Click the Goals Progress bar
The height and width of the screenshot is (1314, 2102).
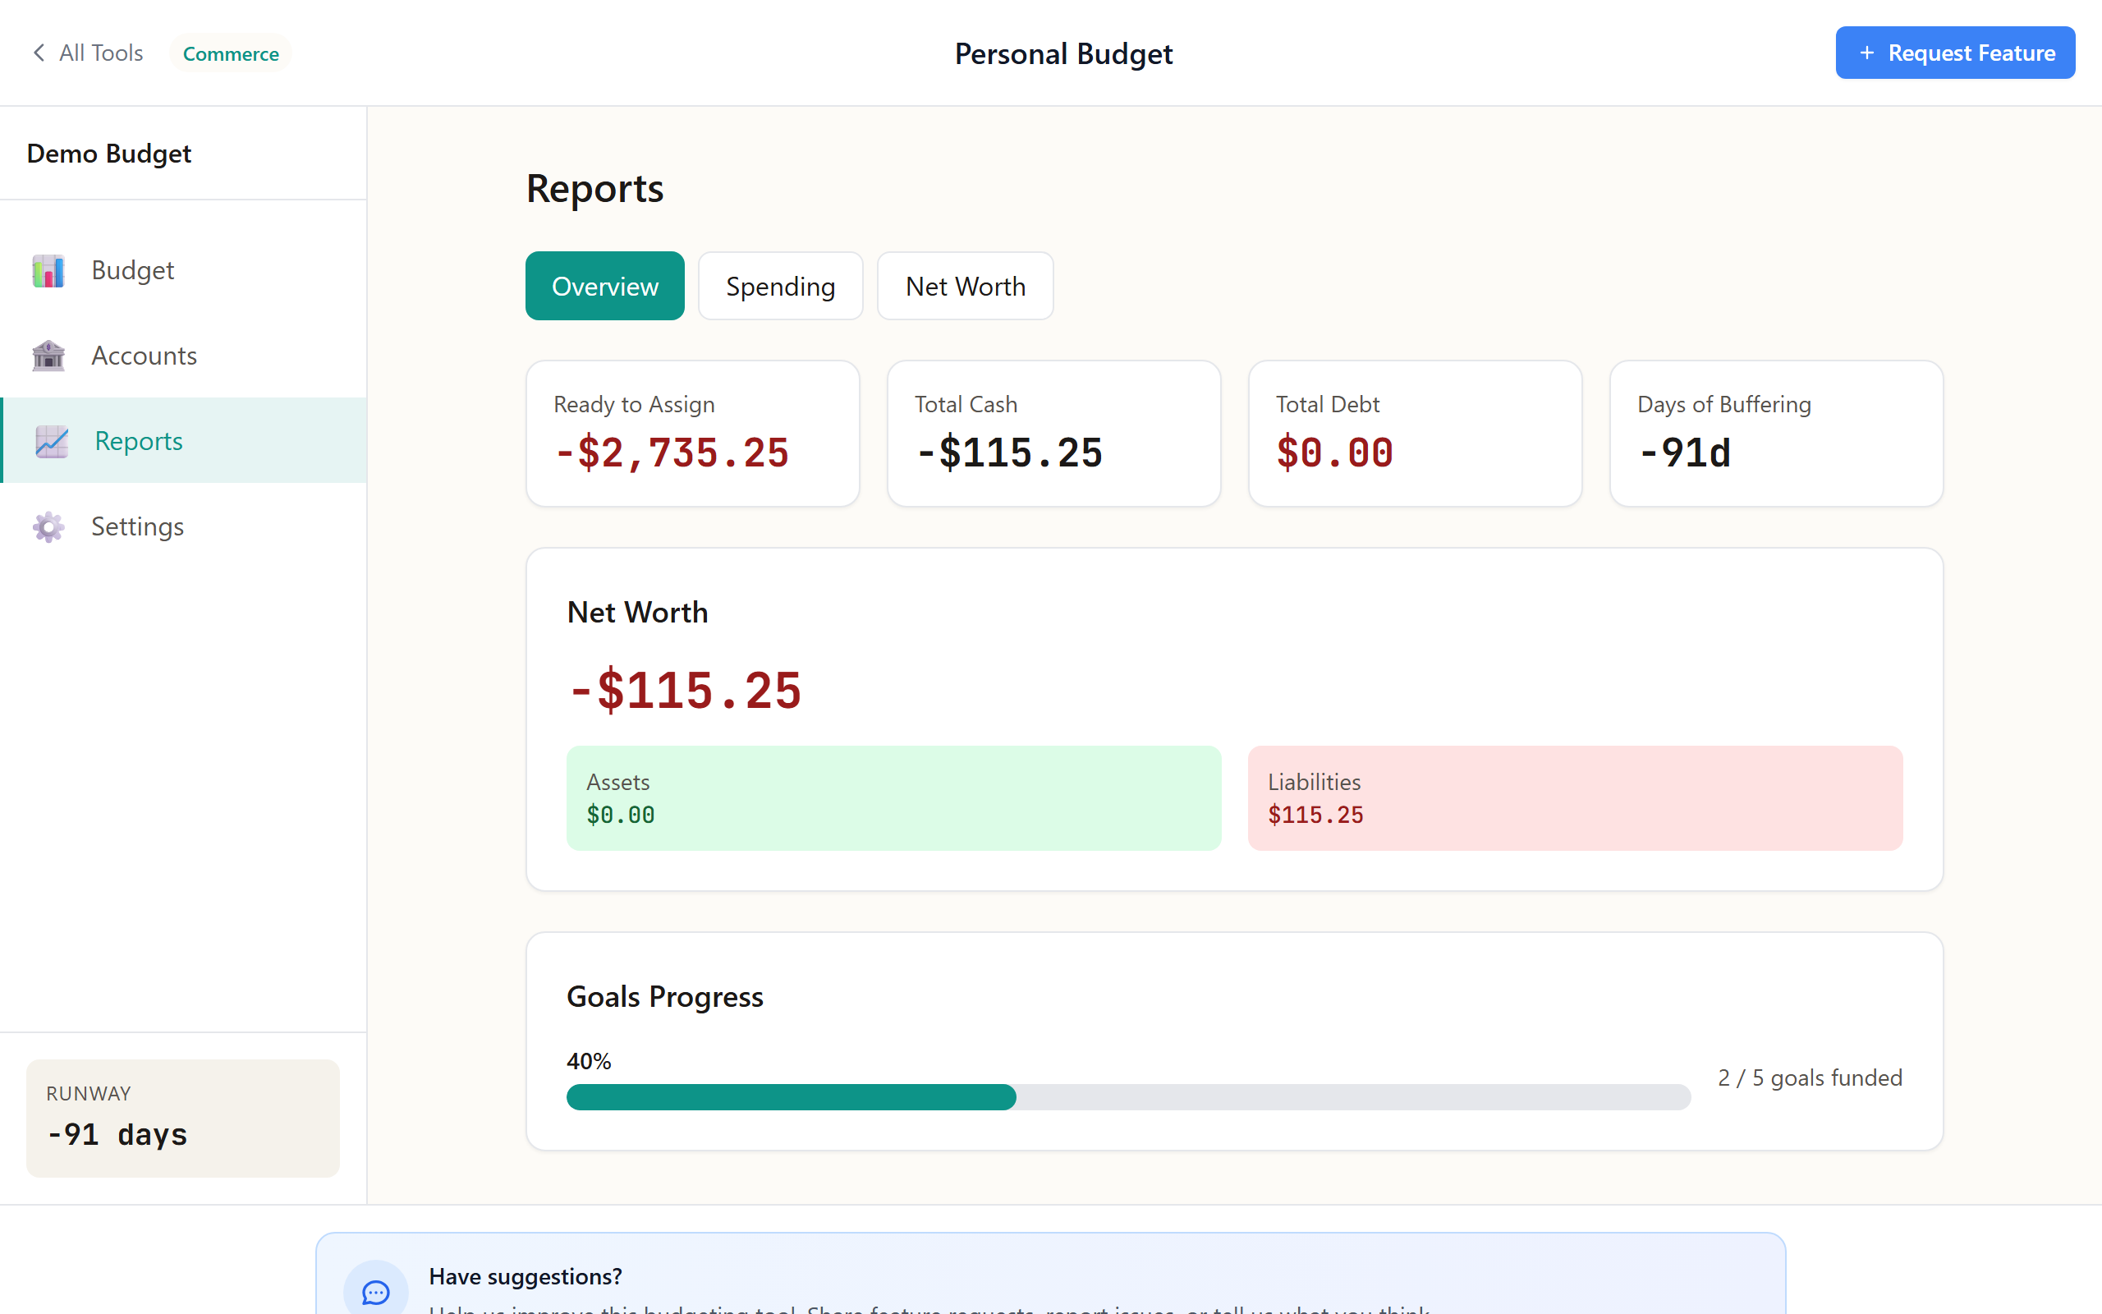click(x=1128, y=1098)
